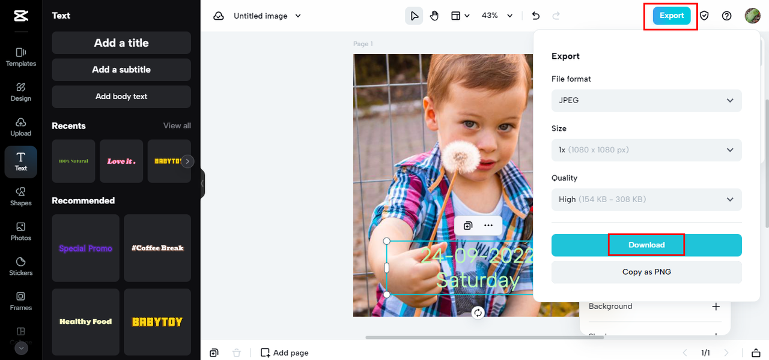This screenshot has width=769, height=360.
Task: Open the 1x size dropdown
Action: 646,150
